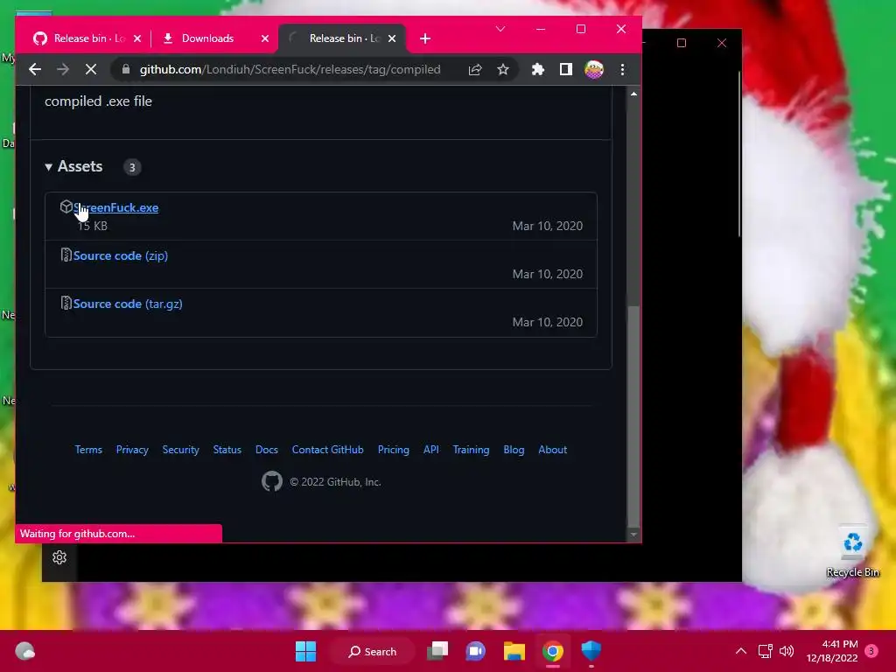The image size is (896, 672).
Task: Bookmark this page with star icon
Action: pos(503,69)
